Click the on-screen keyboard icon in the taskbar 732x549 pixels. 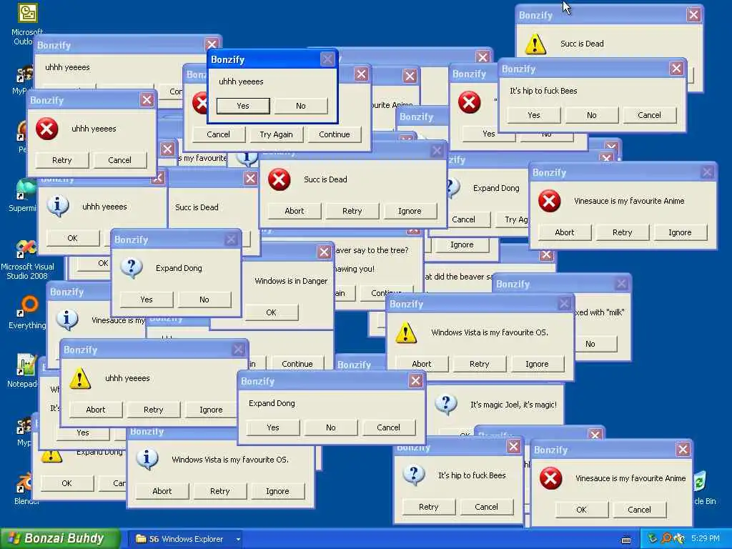click(626, 540)
